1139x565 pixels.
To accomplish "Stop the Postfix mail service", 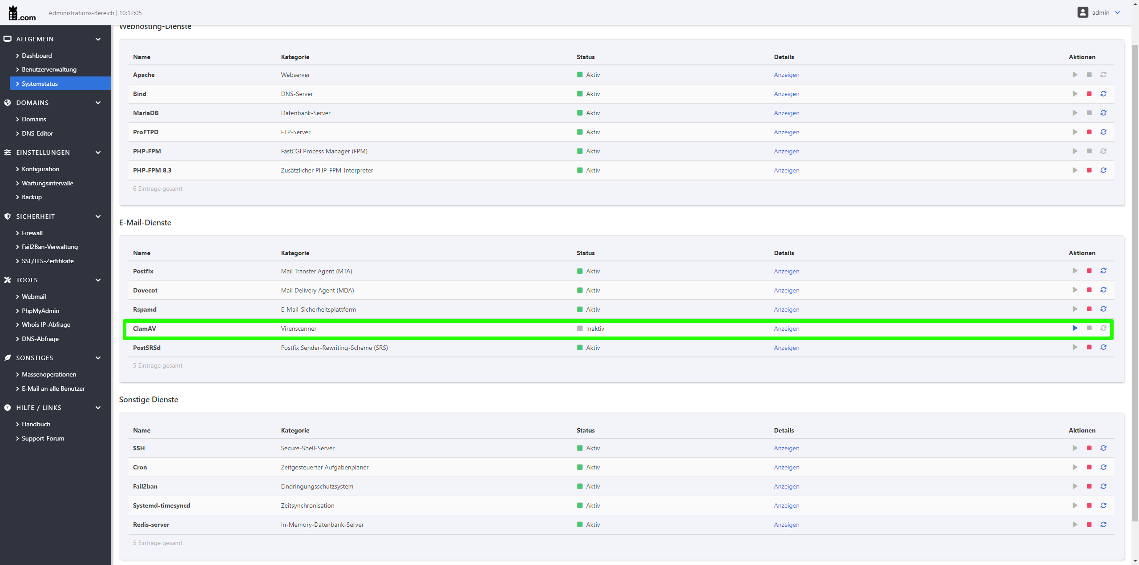I will coord(1089,271).
